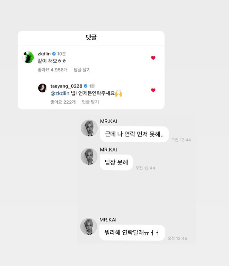This screenshot has width=229, height=266.
Task: Open the @zkdlin mention link
Action: click(60, 93)
